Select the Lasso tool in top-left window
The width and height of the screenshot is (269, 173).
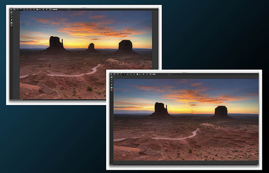11,15
